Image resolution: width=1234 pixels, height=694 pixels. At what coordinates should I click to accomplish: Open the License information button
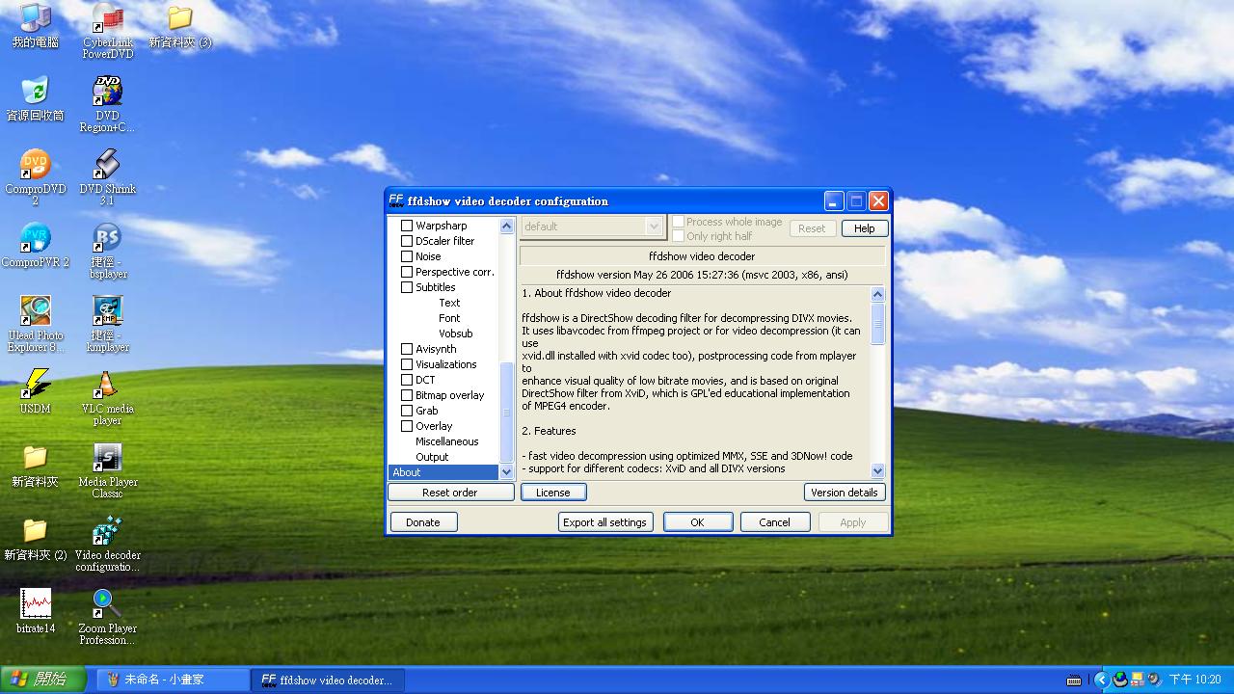(x=553, y=493)
